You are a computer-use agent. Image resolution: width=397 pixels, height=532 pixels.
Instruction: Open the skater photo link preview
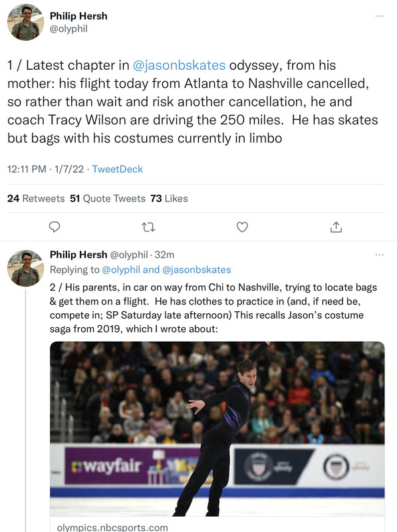(x=217, y=429)
